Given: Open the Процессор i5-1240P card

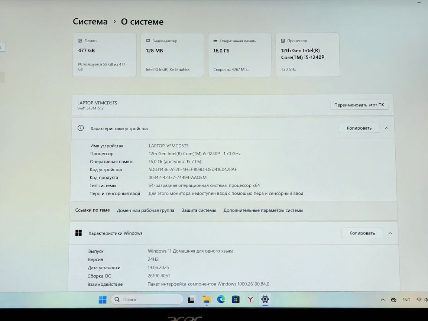Looking at the screenshot, I should click(308, 55).
